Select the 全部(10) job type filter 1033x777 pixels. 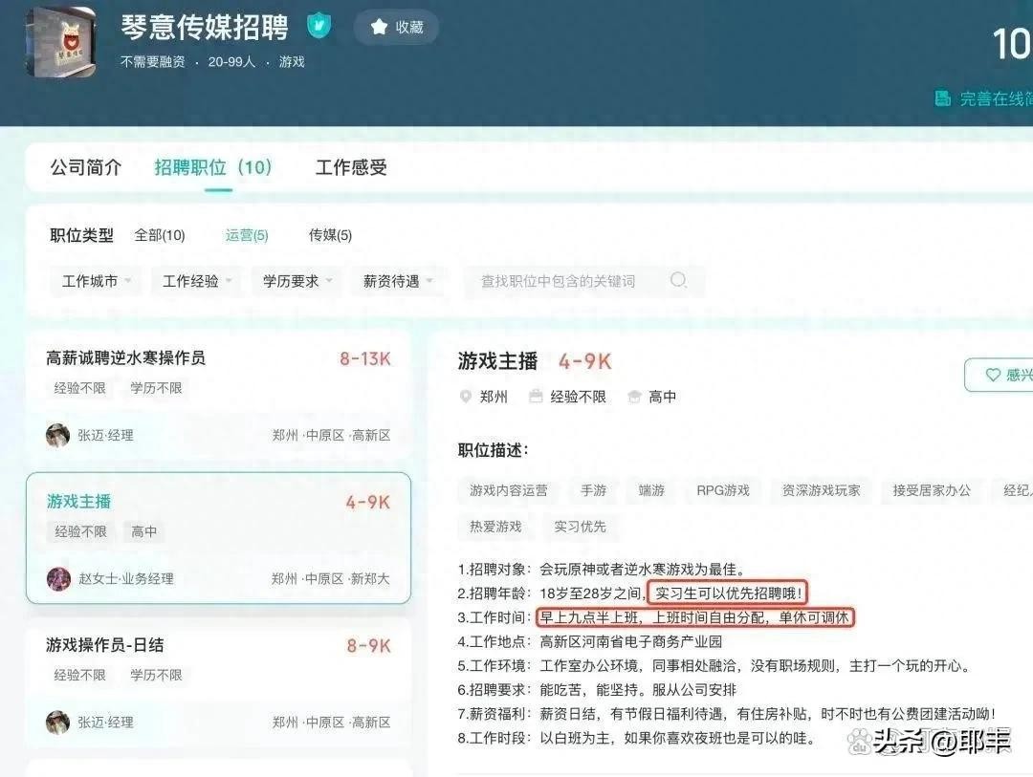click(160, 235)
